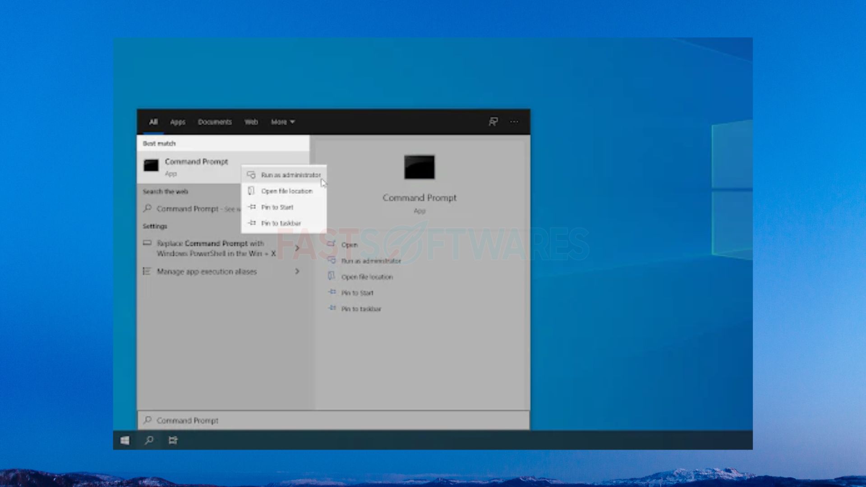The image size is (866, 487).
Task: Click the Search the web heading
Action: 166,192
